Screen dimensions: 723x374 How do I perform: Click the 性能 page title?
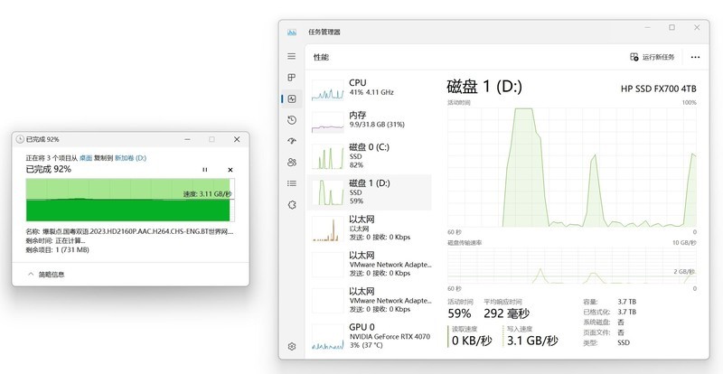pyautogui.click(x=321, y=57)
